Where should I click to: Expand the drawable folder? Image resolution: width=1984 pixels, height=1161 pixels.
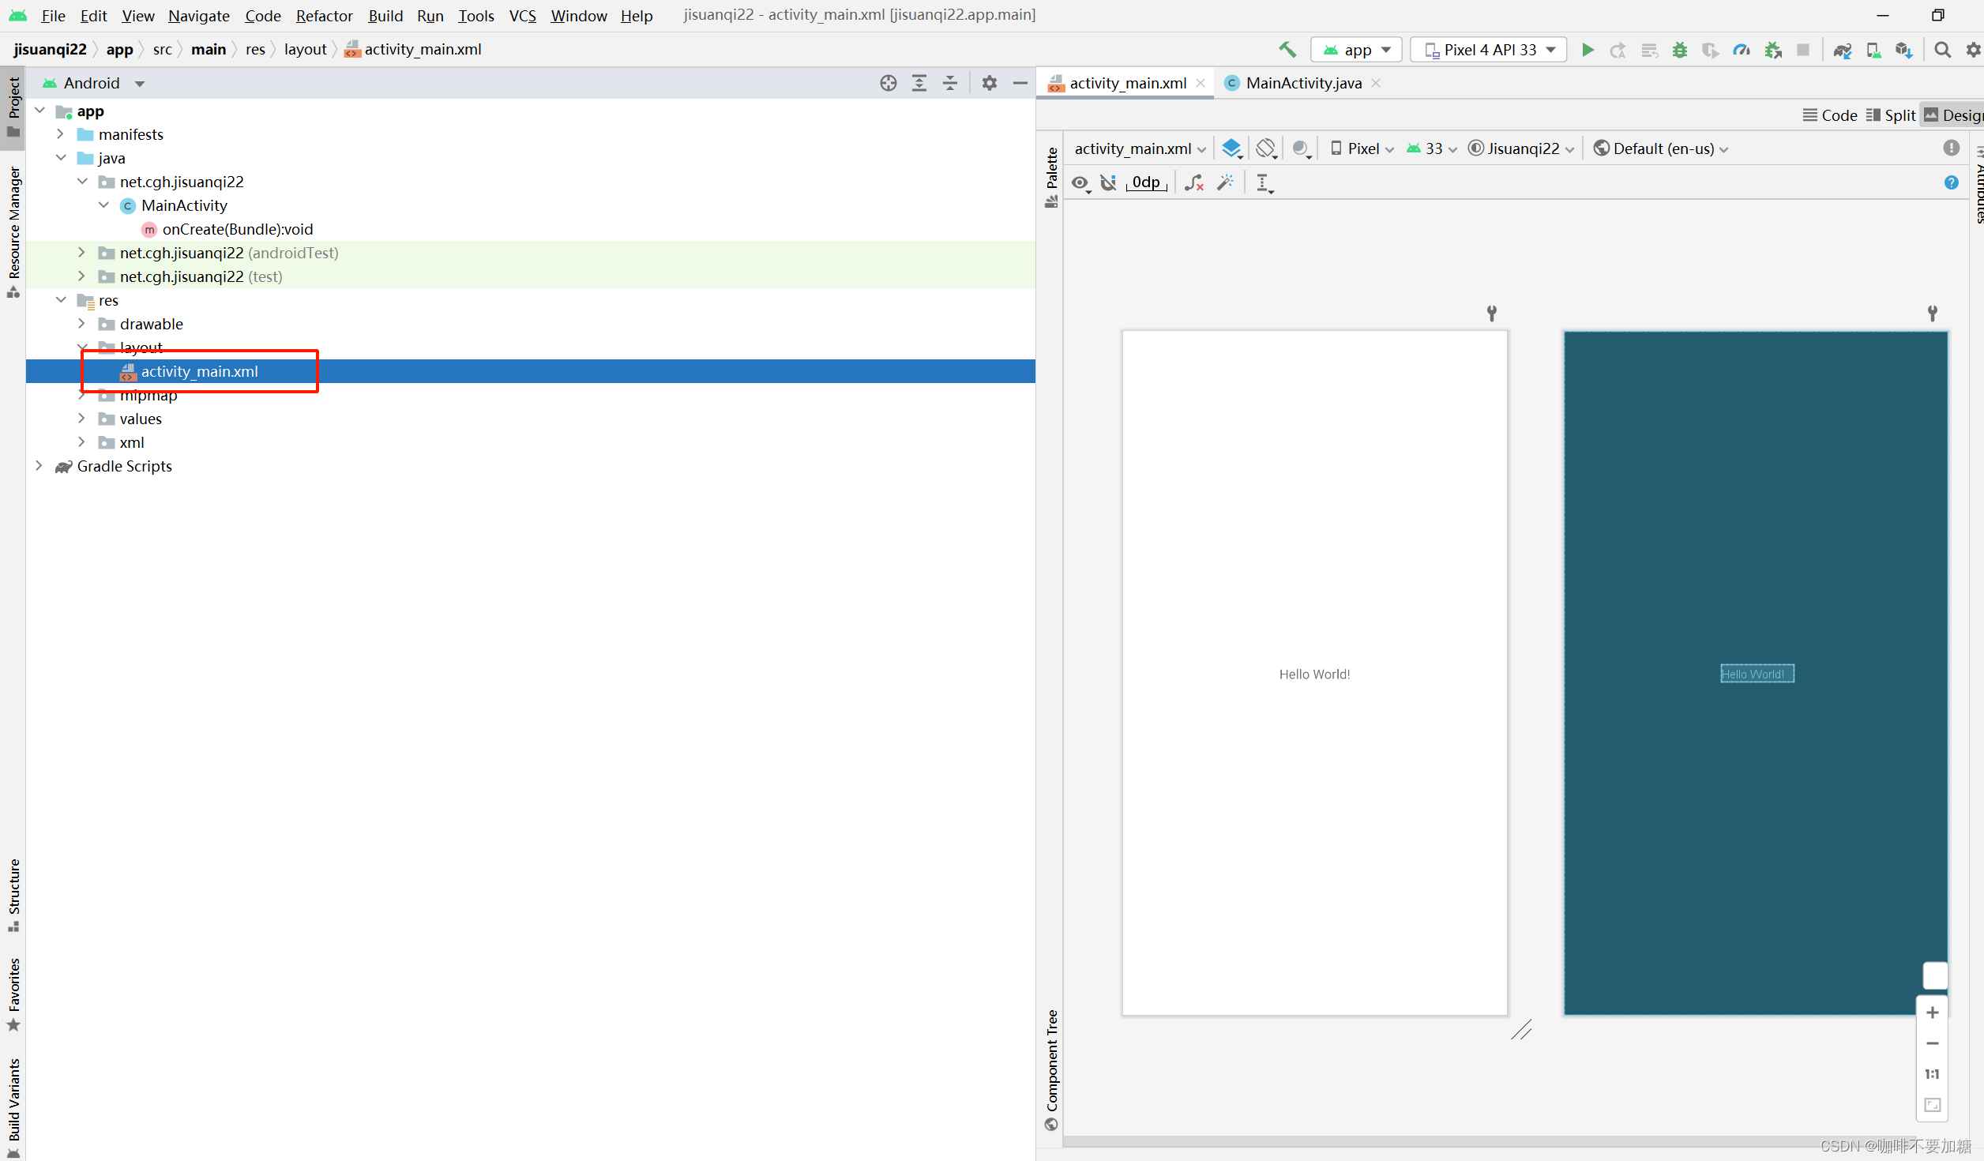(x=81, y=324)
